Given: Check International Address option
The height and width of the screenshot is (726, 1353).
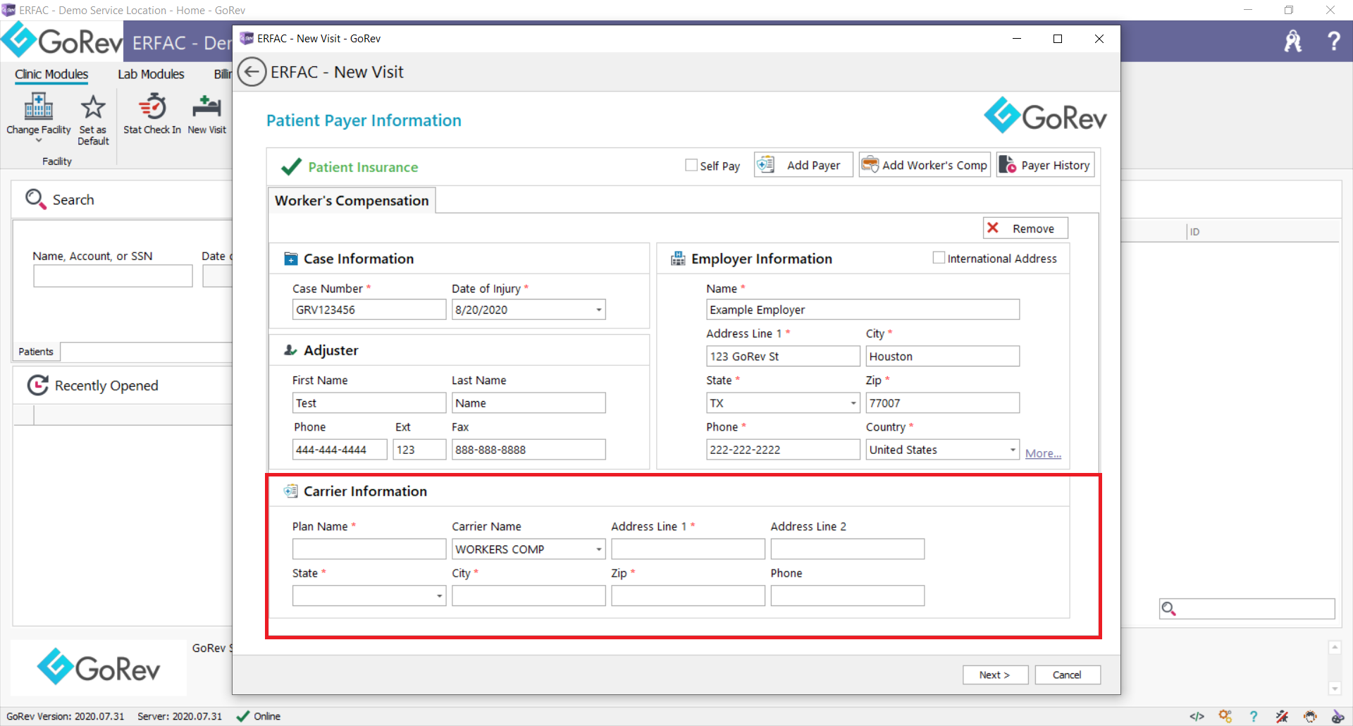Looking at the screenshot, I should tap(939, 258).
